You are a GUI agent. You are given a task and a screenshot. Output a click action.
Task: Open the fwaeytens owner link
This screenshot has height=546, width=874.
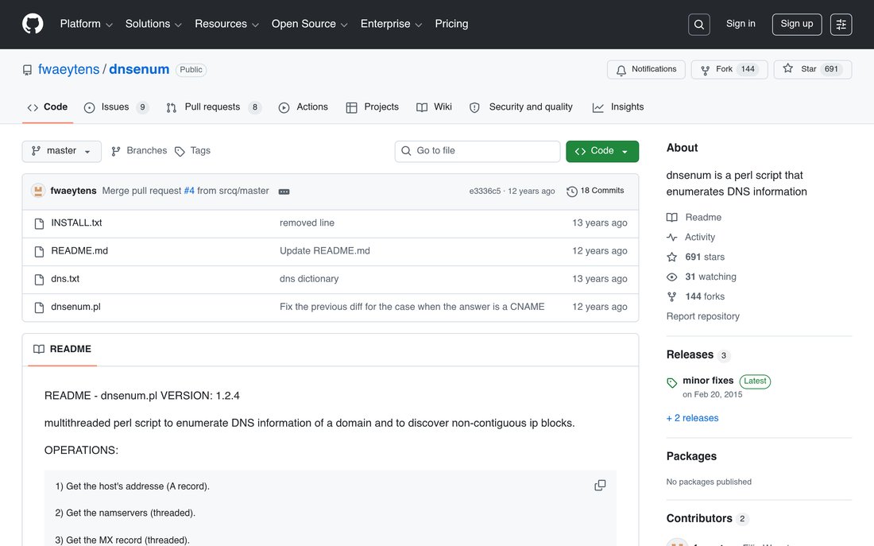[68, 70]
